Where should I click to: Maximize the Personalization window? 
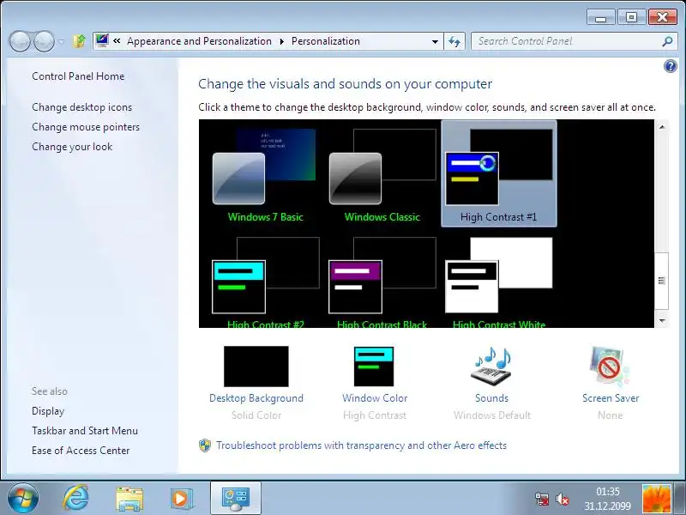[631, 17]
